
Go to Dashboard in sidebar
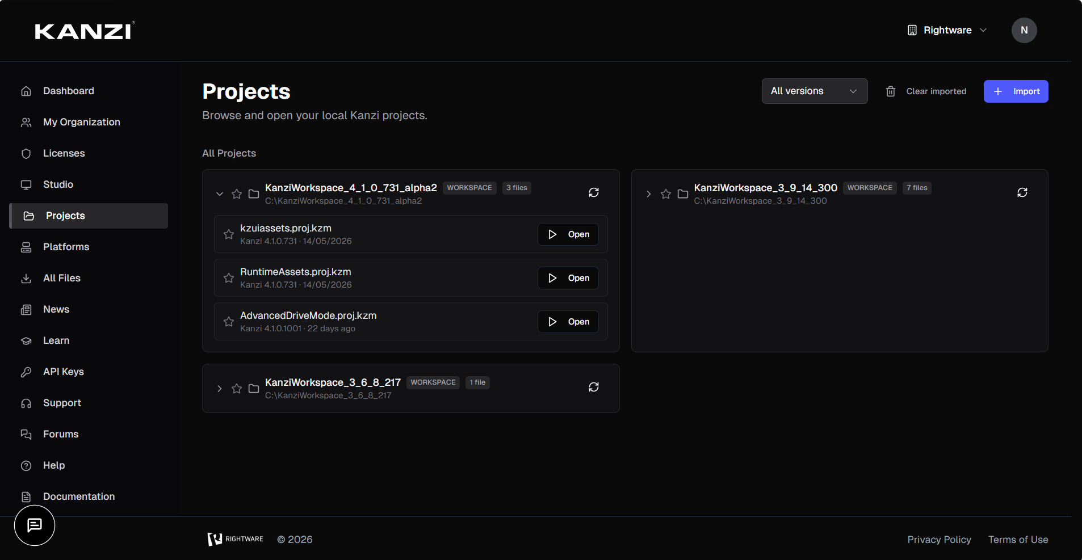click(x=89, y=91)
